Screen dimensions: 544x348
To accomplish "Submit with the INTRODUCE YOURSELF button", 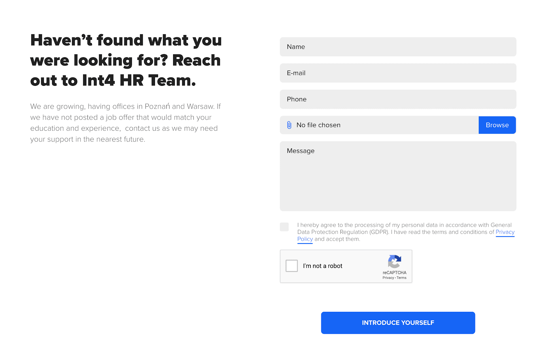I will click(x=398, y=323).
